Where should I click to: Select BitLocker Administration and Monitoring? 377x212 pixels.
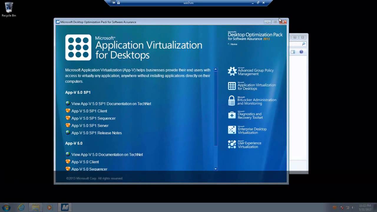(x=257, y=101)
